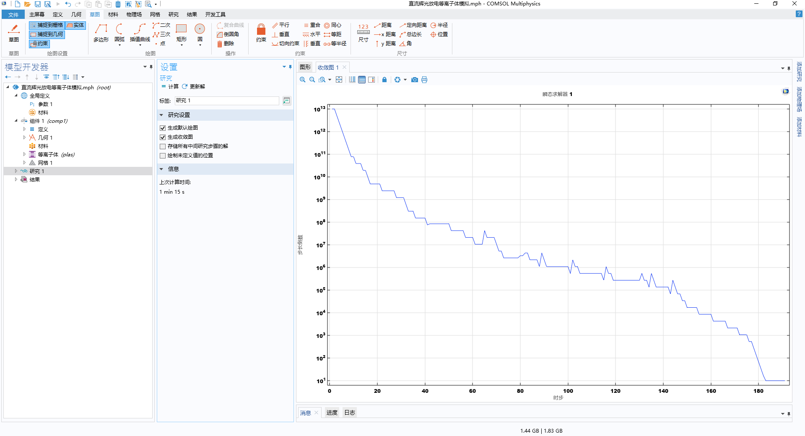
Task: Open the Log (日志) tab
Action: pyautogui.click(x=350, y=413)
